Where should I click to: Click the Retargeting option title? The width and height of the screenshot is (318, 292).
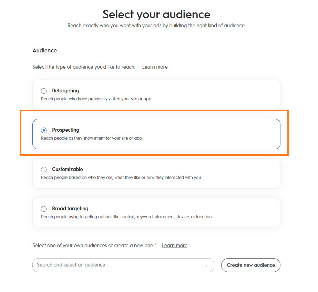click(x=65, y=91)
